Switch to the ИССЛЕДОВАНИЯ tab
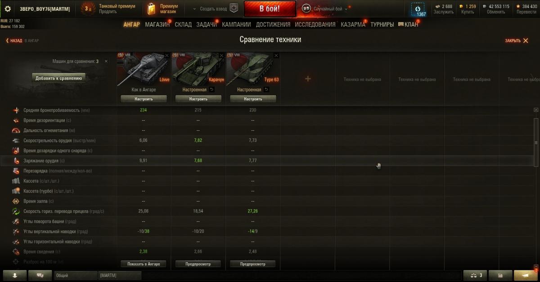 315,24
